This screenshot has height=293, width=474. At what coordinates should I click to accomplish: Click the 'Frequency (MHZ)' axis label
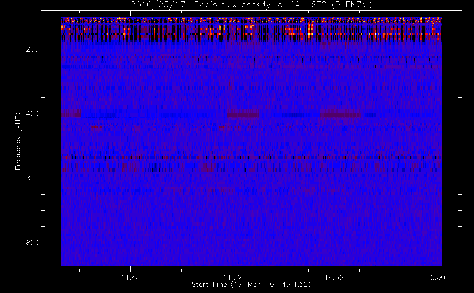click(x=18, y=141)
